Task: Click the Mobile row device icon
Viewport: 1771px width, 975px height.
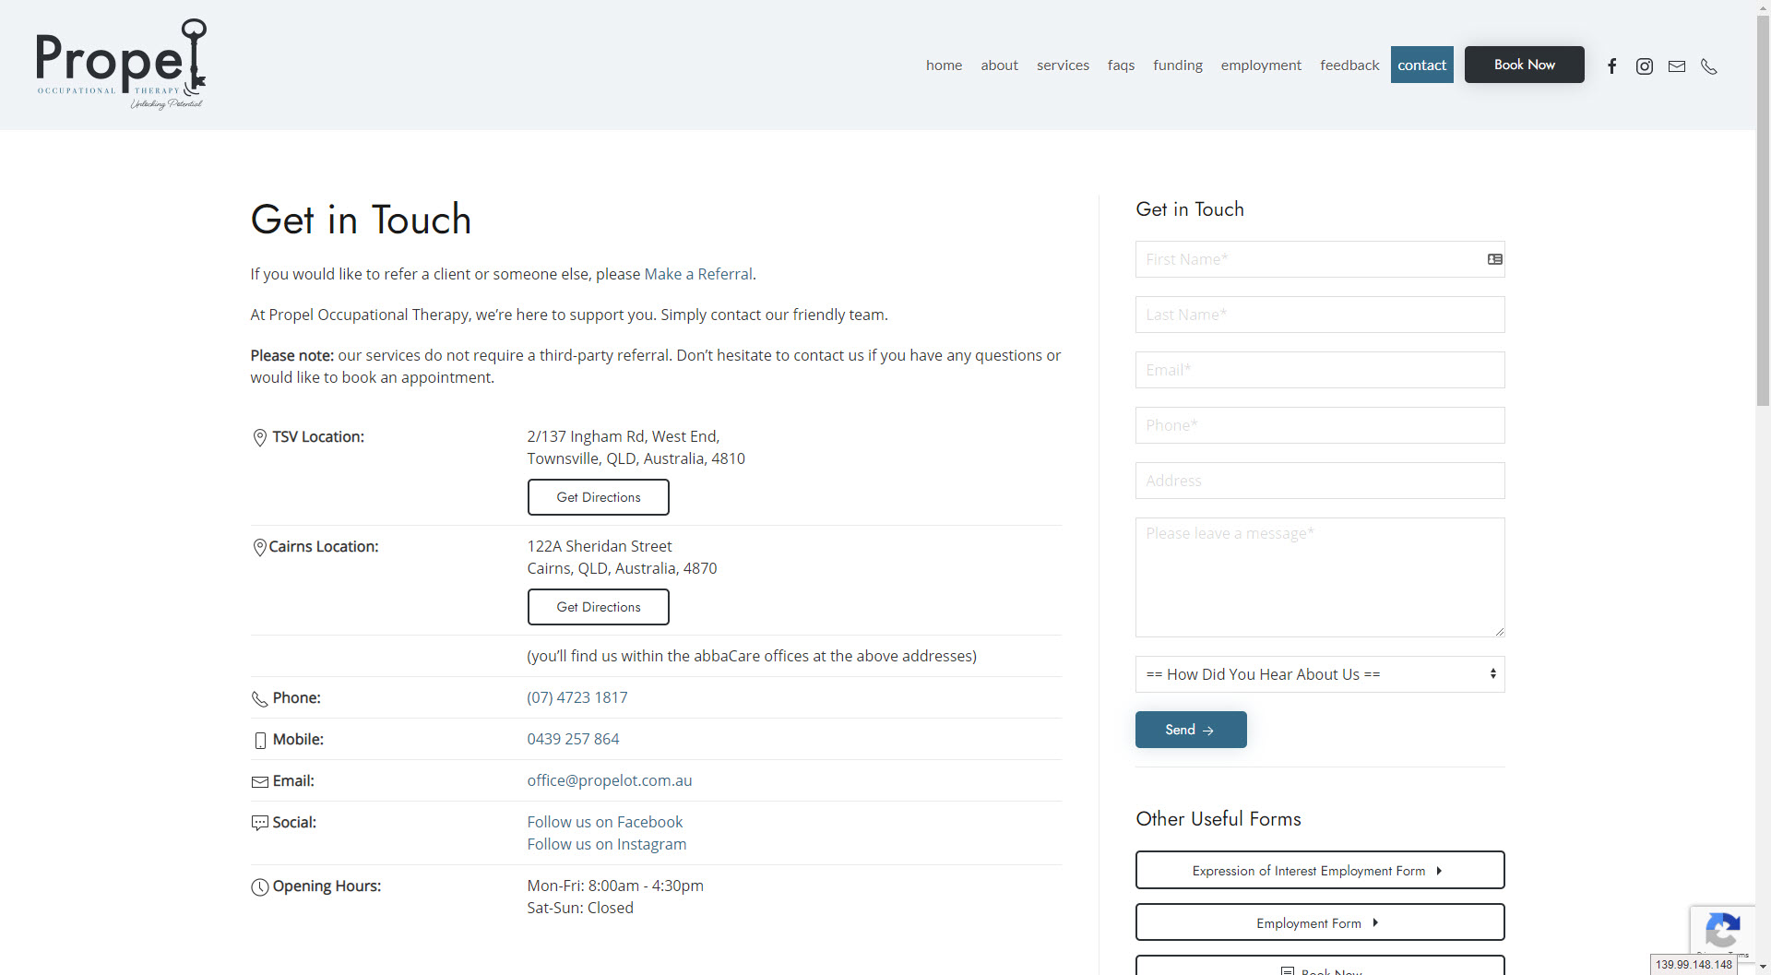Action: coord(260,740)
